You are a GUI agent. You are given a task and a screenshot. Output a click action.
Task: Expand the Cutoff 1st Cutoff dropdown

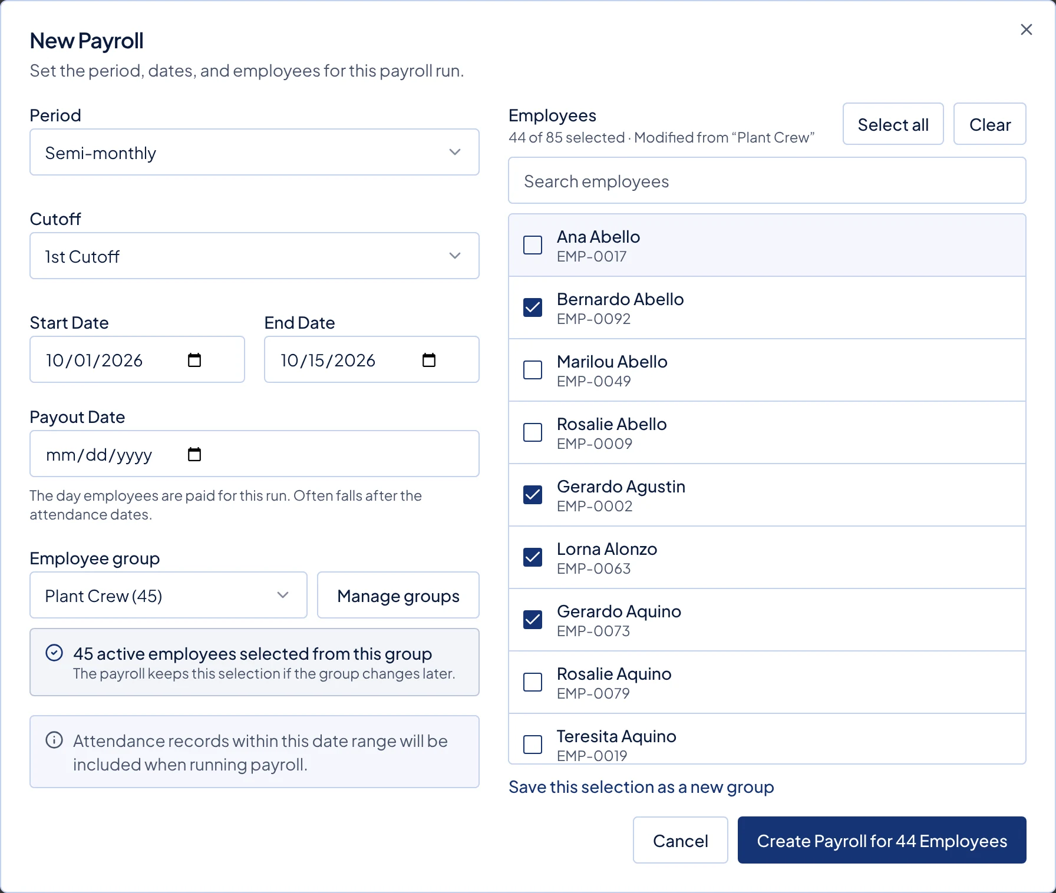tap(255, 256)
